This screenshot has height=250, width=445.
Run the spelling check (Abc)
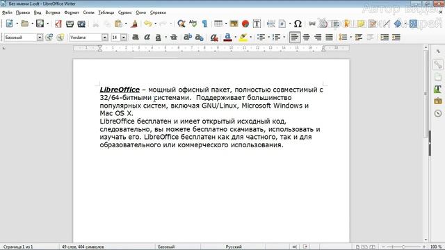pyautogui.click(x=193, y=24)
